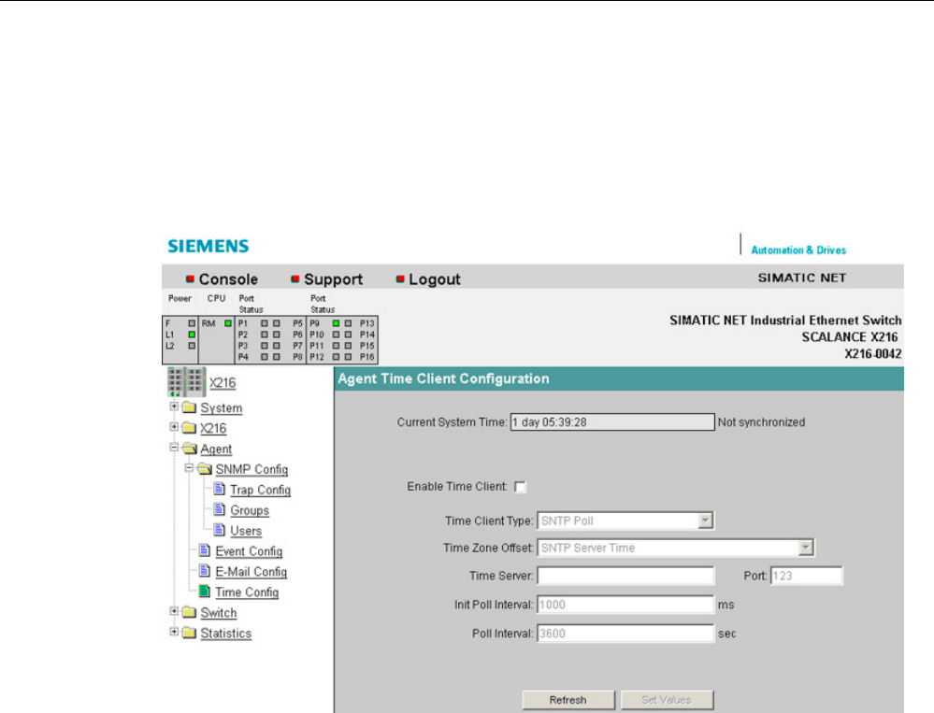Click the Current System Time field
Screen dimensions: 934x713
click(x=612, y=422)
